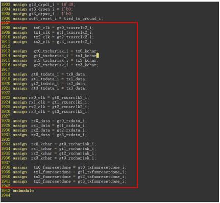Select line number 1913
Viewport: 220px width, 203px height.
pos(6,51)
